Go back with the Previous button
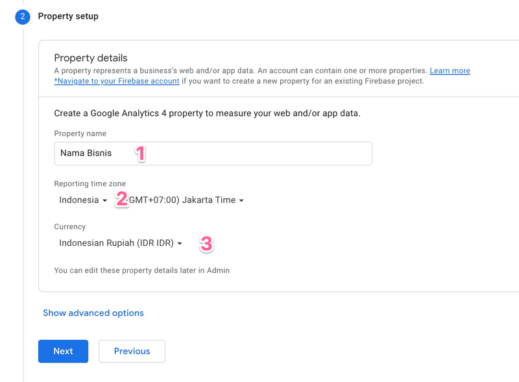 tap(132, 351)
